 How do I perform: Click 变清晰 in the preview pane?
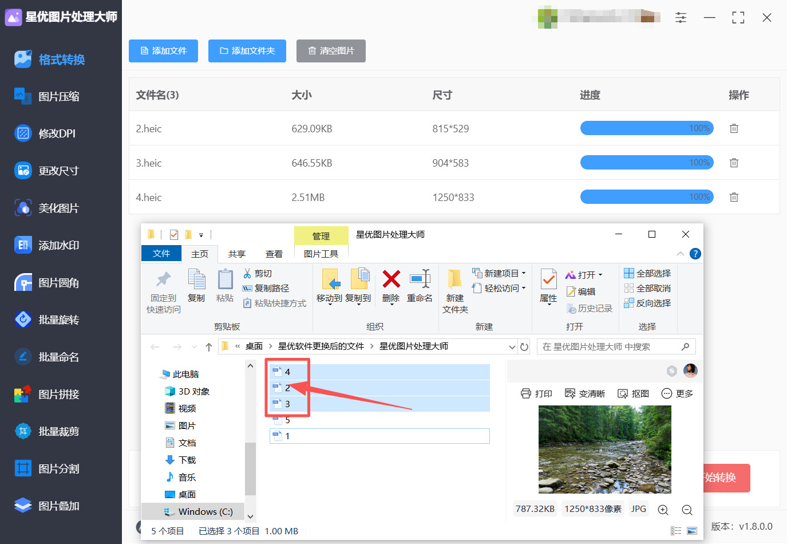coord(585,393)
